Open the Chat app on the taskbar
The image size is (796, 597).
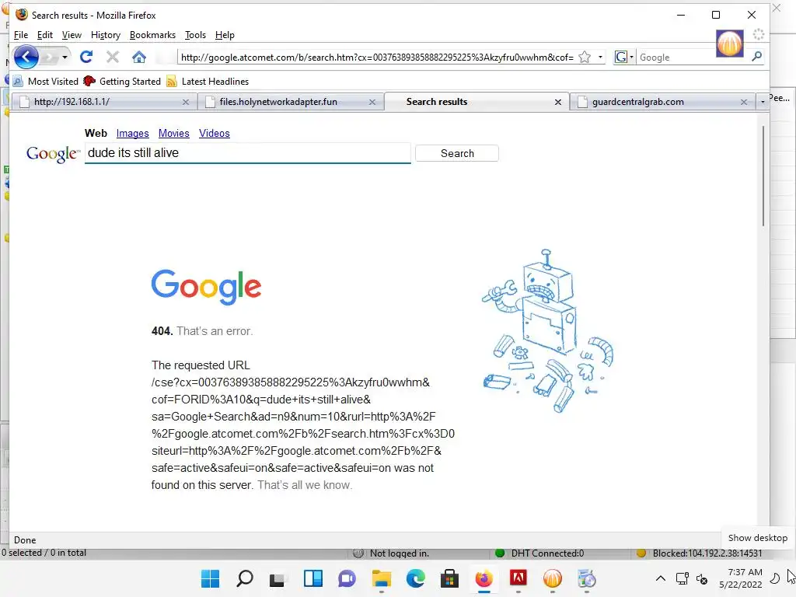[347, 578]
